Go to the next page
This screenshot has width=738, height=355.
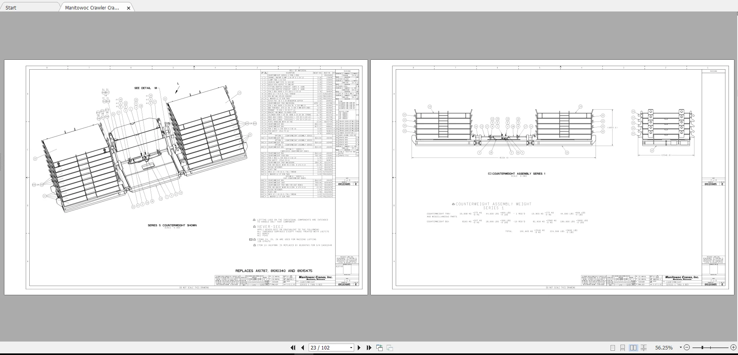point(359,347)
